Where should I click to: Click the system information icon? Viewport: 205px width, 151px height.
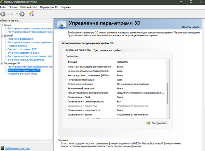coord(2,148)
